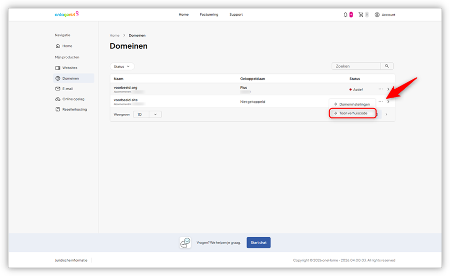Click the notification bell icon

tap(345, 15)
